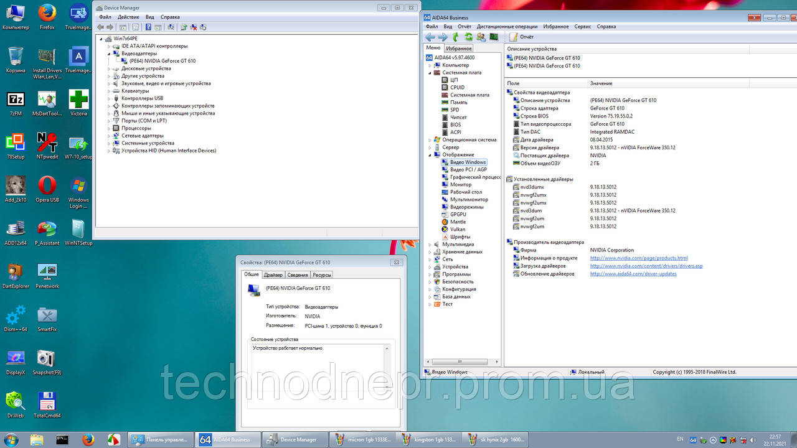Switch to Ресурсы tab in properties dialog
The height and width of the screenshot is (448, 797).
point(322,274)
